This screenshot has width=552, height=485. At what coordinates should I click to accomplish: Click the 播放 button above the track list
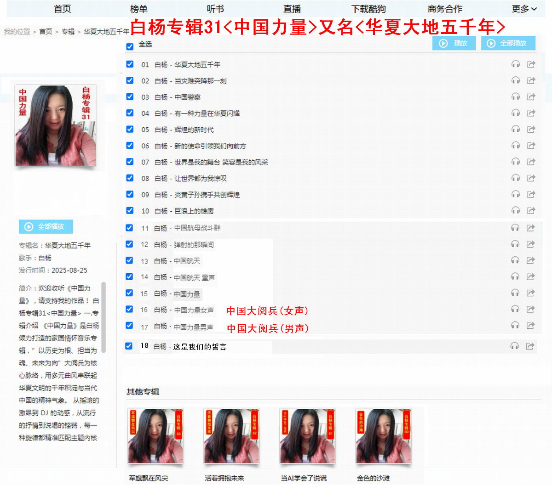tap(454, 43)
